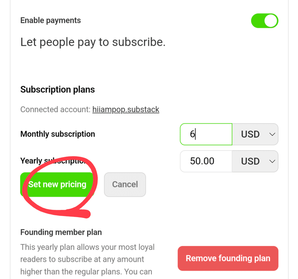Click the Enable payments label

point(51,20)
